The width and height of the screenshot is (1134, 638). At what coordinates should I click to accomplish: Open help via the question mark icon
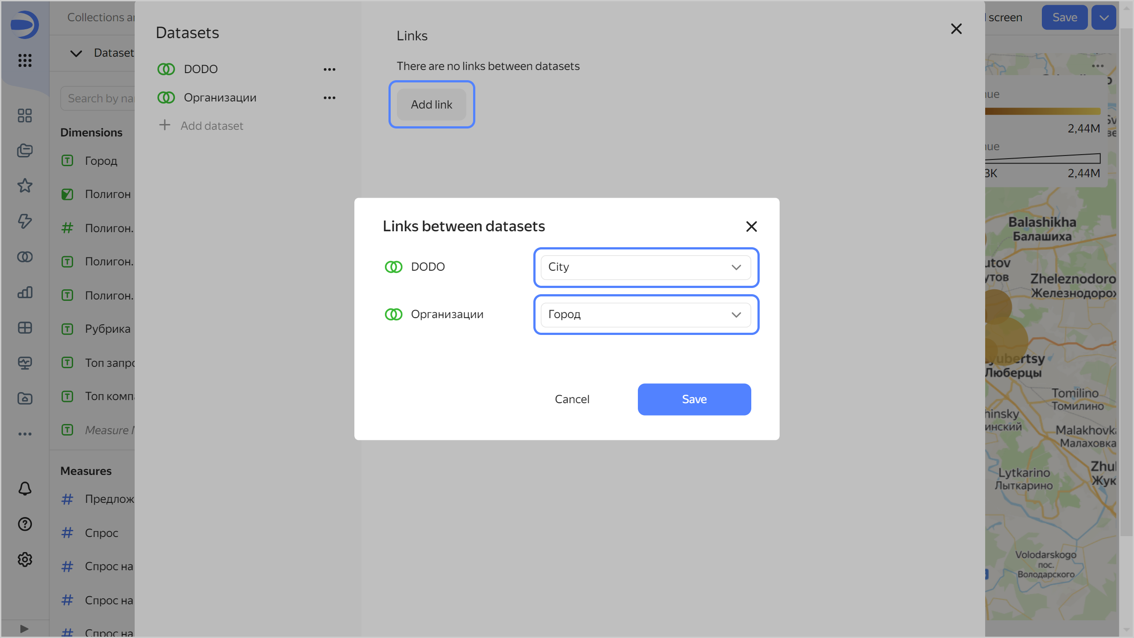coord(24,524)
